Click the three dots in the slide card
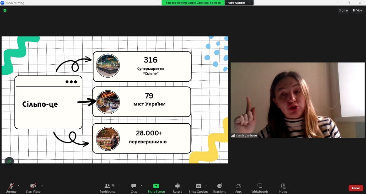 coord(71,82)
